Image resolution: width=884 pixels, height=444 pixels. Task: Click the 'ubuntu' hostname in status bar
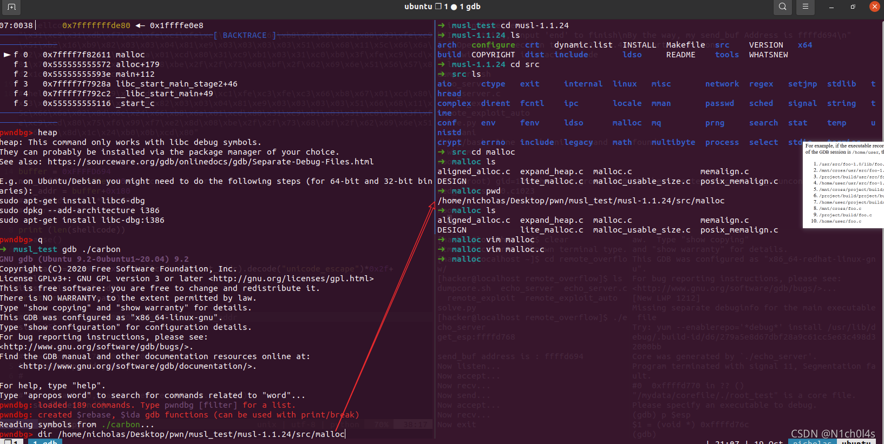click(x=857, y=441)
